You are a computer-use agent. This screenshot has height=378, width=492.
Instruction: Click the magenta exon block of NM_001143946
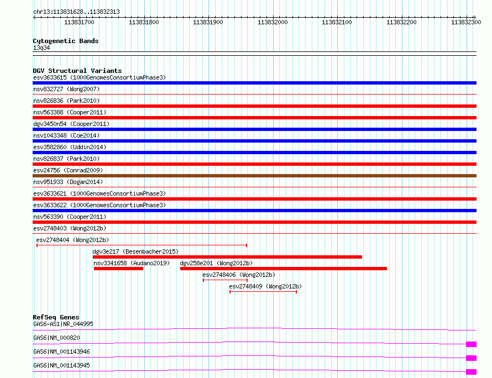coord(472,358)
